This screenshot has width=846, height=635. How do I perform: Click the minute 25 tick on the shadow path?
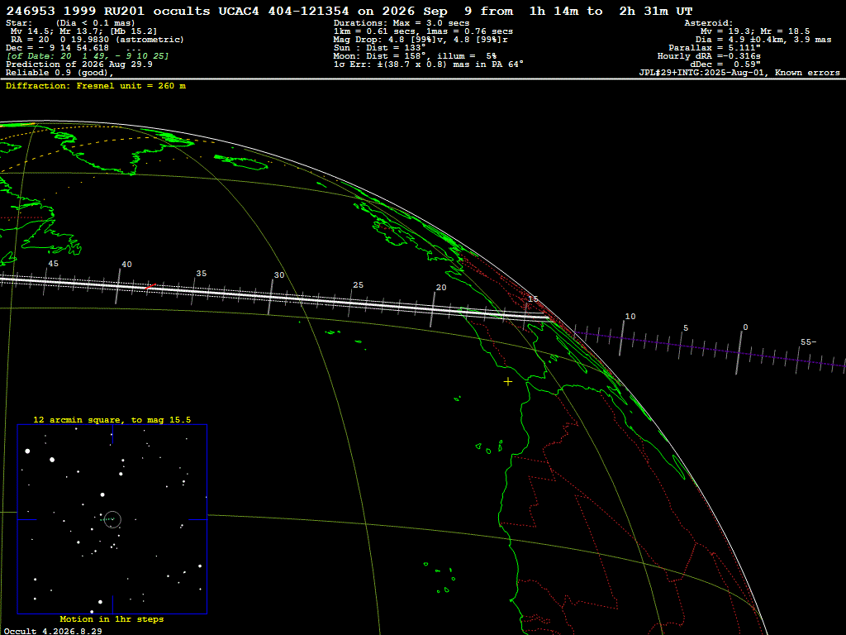click(351, 303)
